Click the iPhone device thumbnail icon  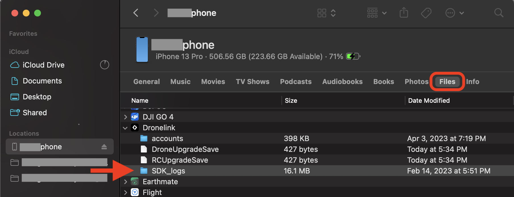[x=142, y=49]
